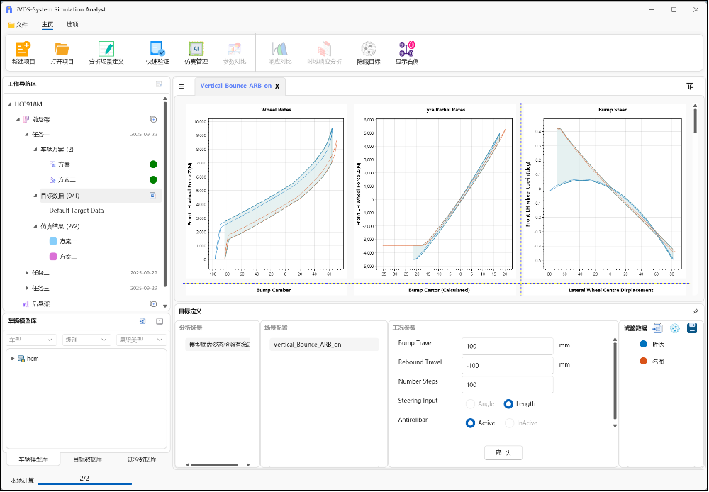Click the 隐藏目标 hide target icon
Image resolution: width=709 pixels, height=492 pixels.
(x=369, y=49)
